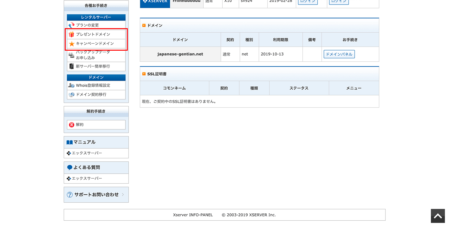Image resolution: width=449 pixels, height=227 pixels.
Task: Click the バックアップデータ お申し込み icon
Action: pos(72,55)
